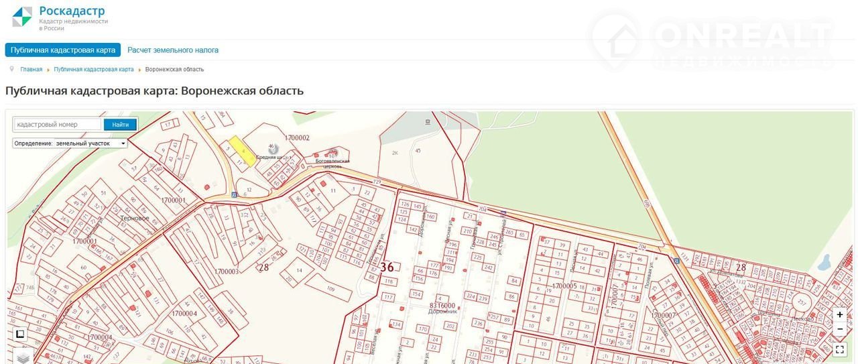This screenshot has height=364, width=858.
Task: Focus the кадастровый номер search field
Action: click(x=58, y=124)
